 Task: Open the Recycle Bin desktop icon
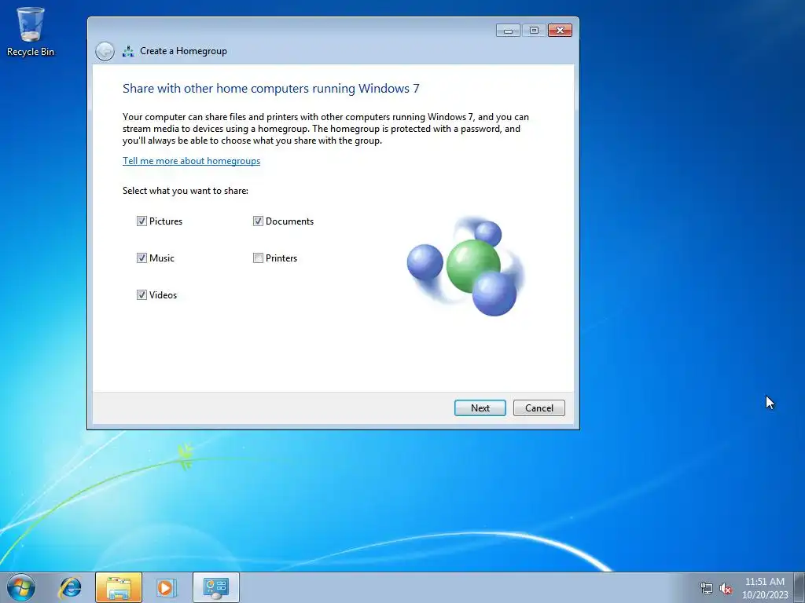(31, 31)
